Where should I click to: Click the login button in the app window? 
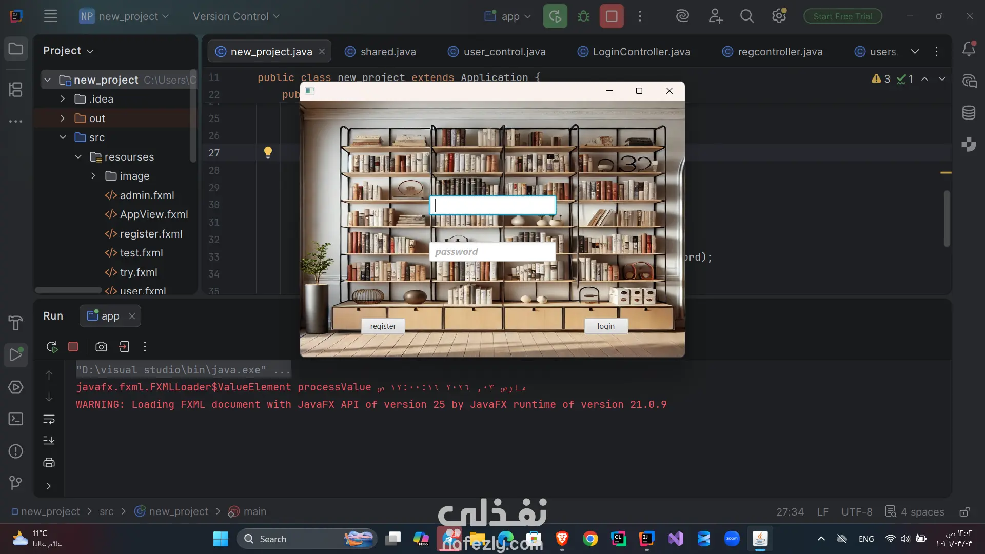(605, 326)
